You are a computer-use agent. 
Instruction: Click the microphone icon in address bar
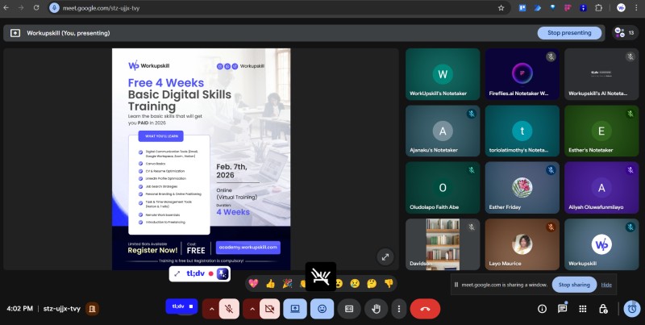[54, 8]
